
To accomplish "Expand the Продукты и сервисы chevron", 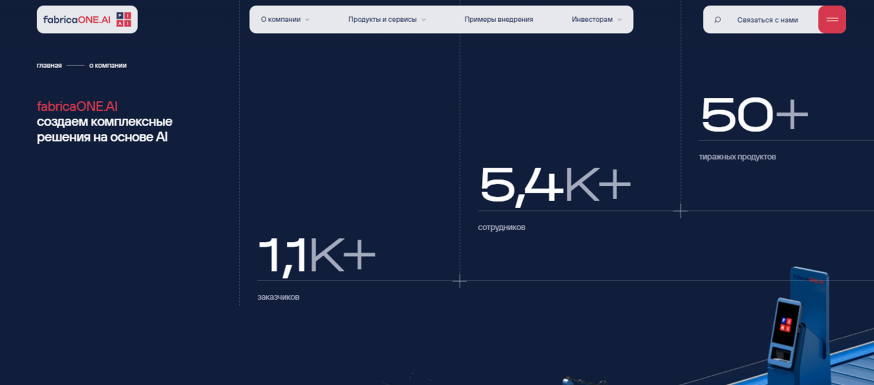I will pyautogui.click(x=423, y=20).
